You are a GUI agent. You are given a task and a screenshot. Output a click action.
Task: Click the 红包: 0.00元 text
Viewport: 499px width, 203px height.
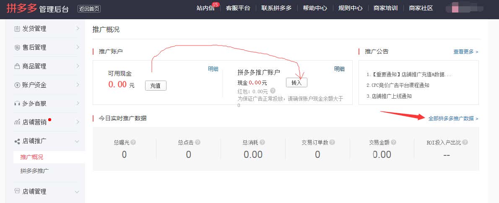pos(253,91)
